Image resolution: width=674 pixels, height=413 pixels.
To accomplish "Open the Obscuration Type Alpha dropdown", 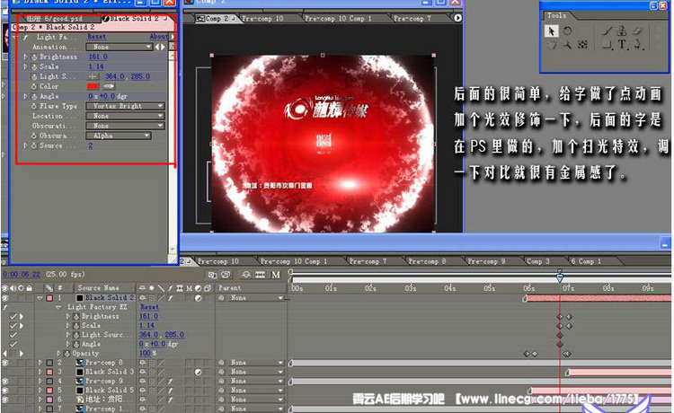I will pos(119,136).
